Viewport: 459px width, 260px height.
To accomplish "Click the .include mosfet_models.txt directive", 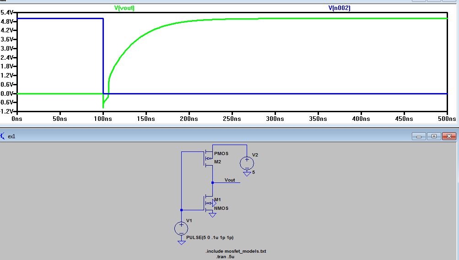I will pos(236,251).
